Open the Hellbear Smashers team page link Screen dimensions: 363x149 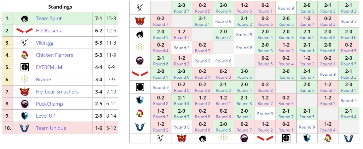(57, 92)
